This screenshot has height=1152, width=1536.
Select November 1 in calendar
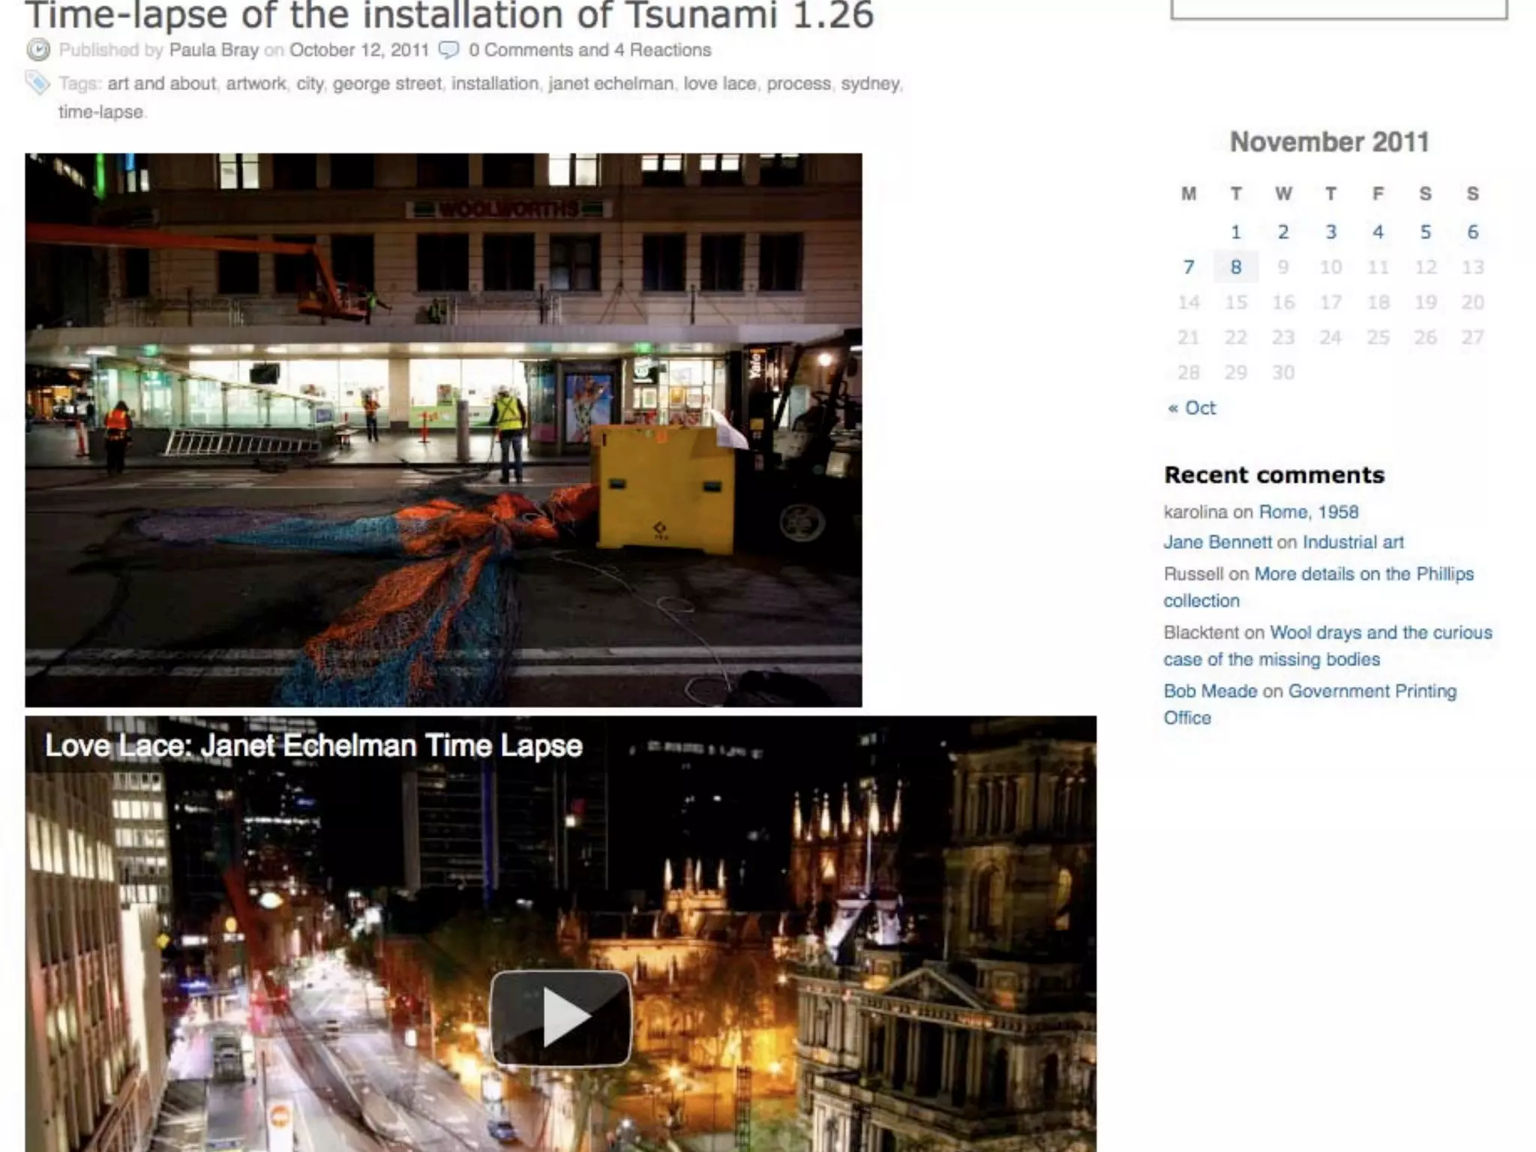tap(1235, 232)
